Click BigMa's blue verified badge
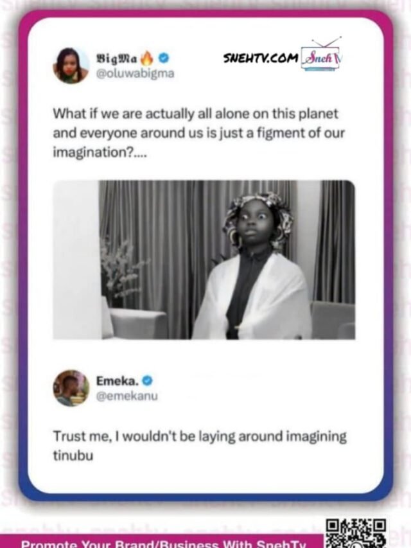411x548 pixels. tap(164, 58)
